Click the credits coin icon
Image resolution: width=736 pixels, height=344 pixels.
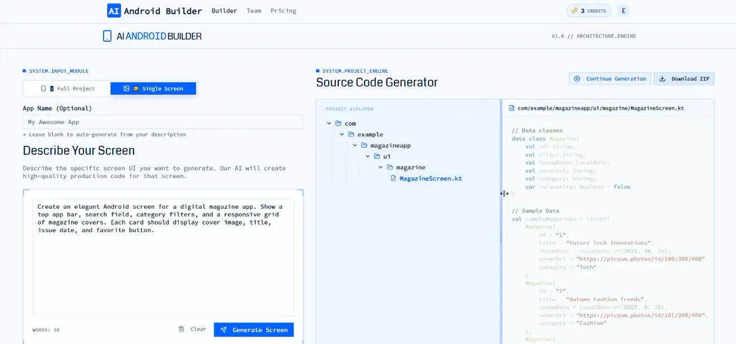point(574,11)
